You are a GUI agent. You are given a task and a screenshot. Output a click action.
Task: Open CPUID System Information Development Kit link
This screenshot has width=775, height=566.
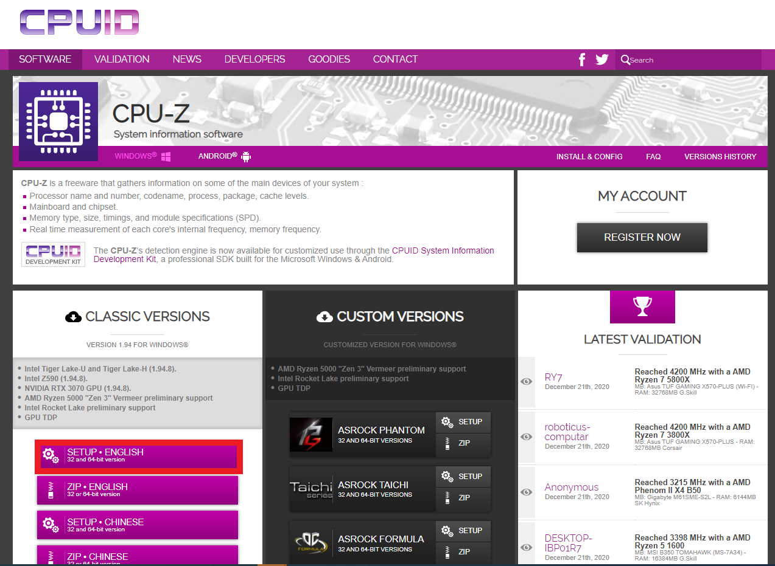click(x=294, y=255)
